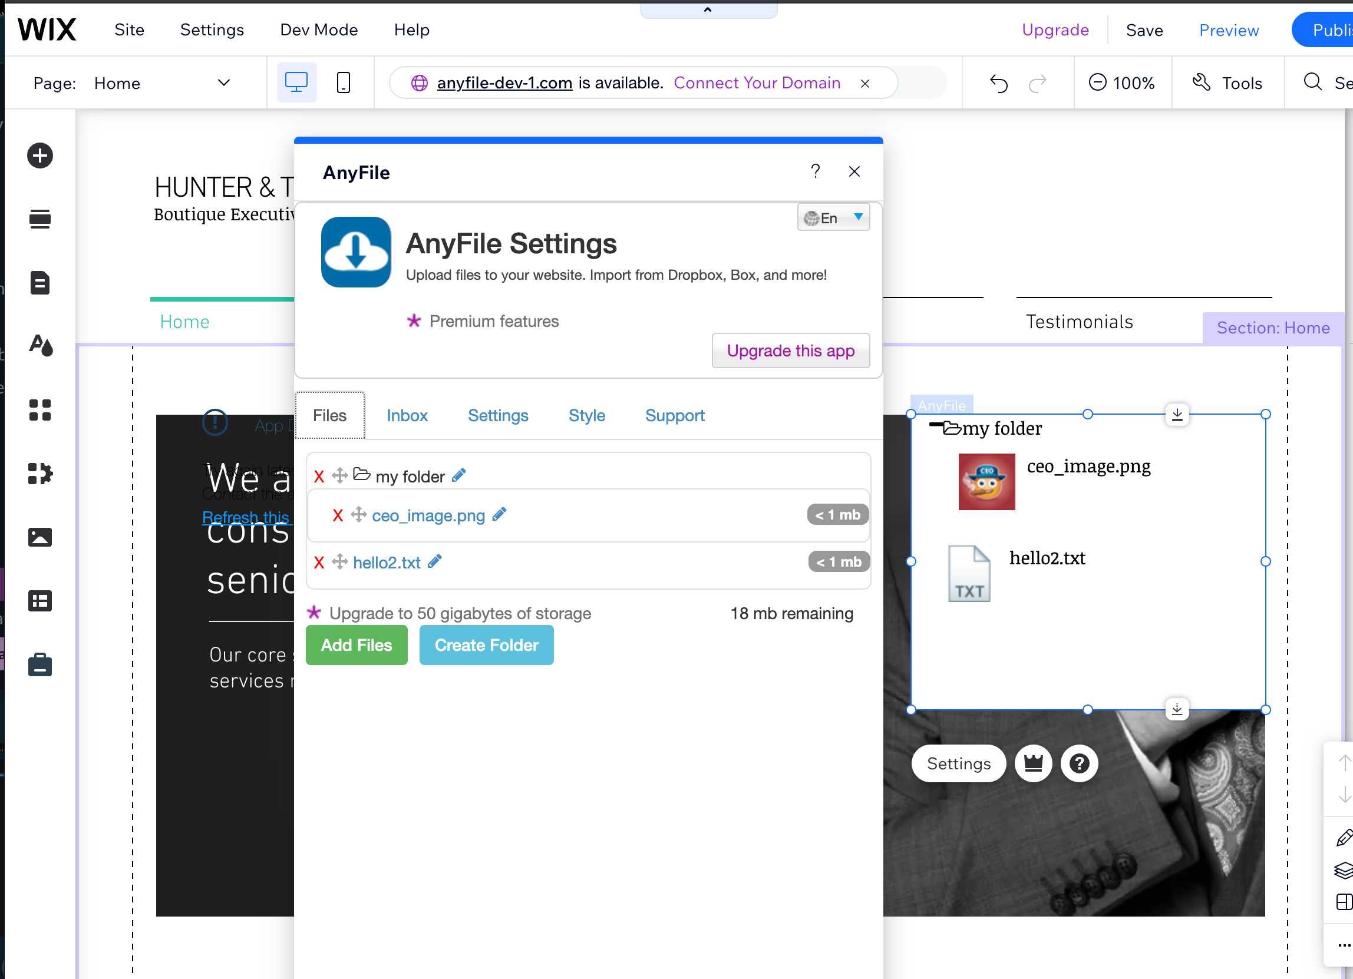Open the Add Apps grid icon
Screen dimensions: 1353x979
(x=40, y=409)
